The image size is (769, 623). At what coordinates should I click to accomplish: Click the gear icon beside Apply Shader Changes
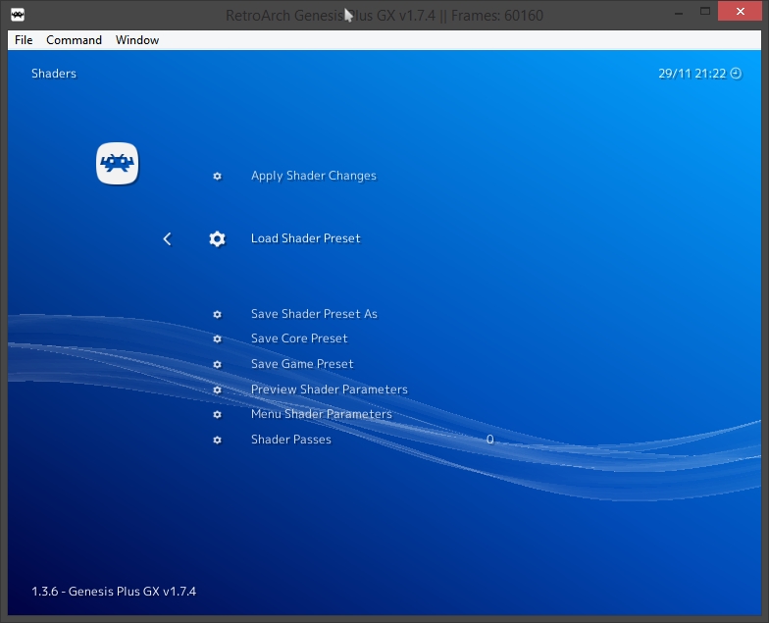(218, 177)
